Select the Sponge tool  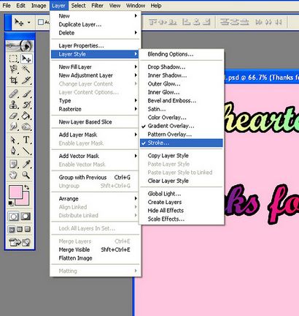[26, 127]
